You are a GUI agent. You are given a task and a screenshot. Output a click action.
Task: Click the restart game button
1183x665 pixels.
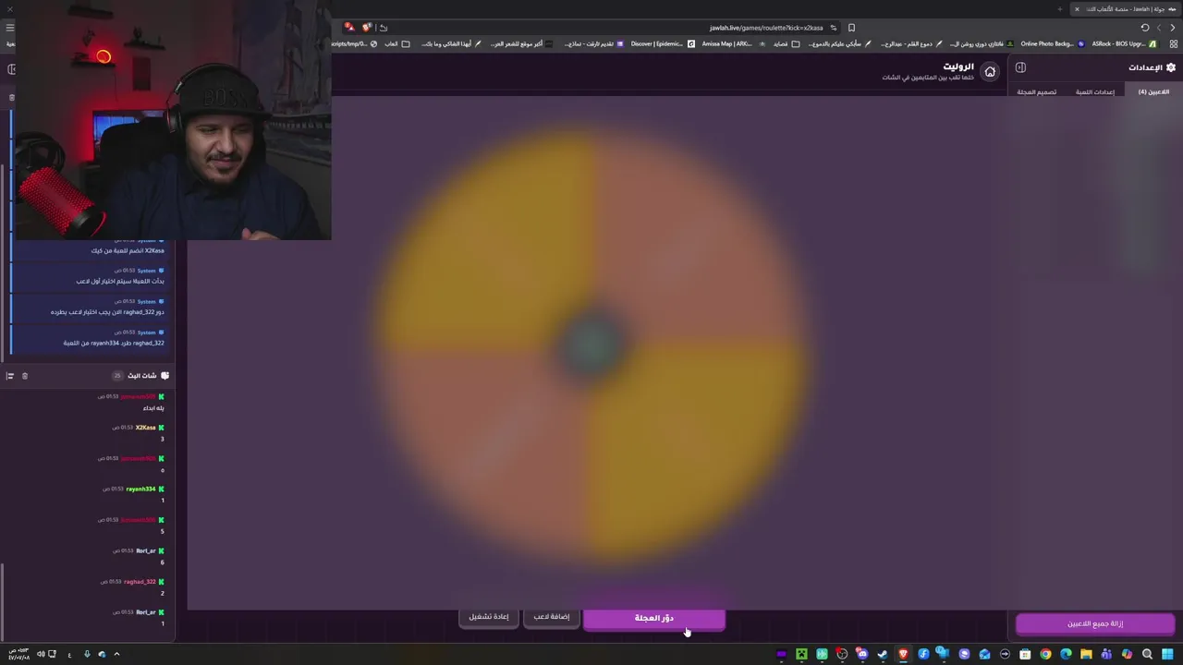click(x=488, y=616)
